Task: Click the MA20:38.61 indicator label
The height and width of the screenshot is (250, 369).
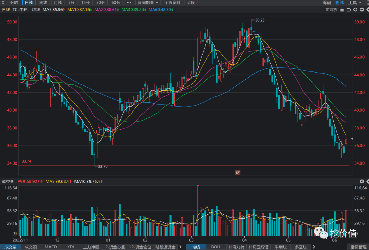Action: pos(107,10)
